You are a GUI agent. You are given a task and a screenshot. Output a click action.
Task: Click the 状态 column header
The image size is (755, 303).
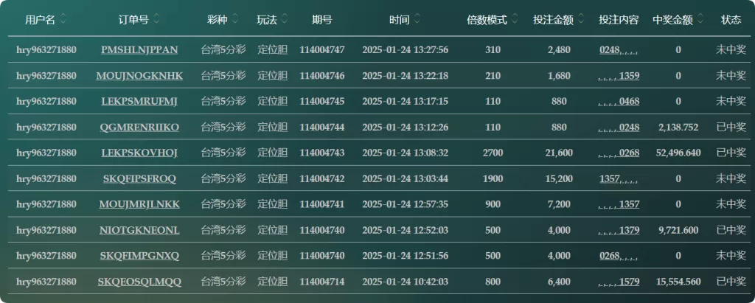pyautogui.click(x=731, y=20)
